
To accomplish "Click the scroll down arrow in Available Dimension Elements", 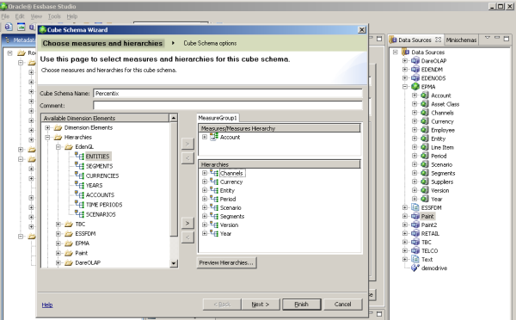I will pos(174,263).
